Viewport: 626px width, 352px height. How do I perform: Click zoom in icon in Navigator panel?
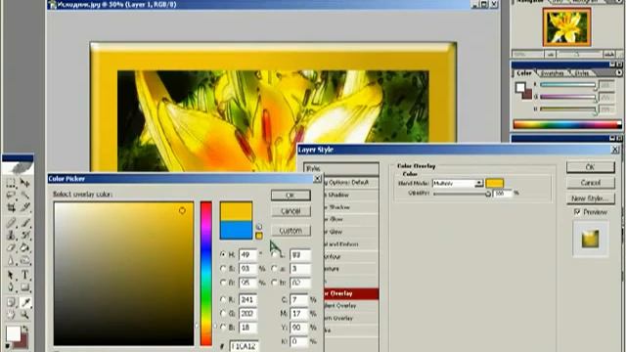tap(608, 54)
